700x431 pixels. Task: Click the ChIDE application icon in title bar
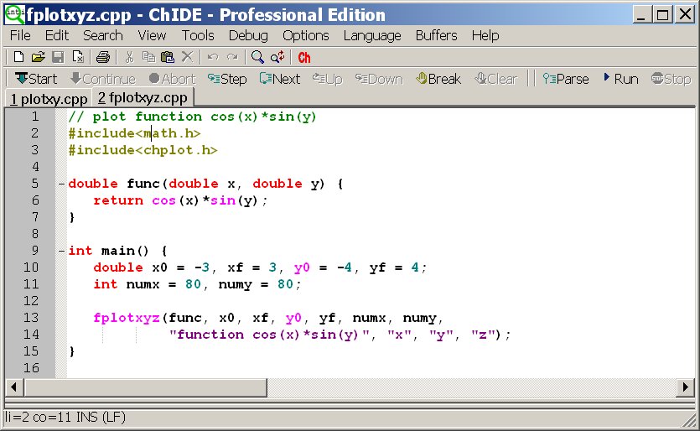click(x=14, y=14)
